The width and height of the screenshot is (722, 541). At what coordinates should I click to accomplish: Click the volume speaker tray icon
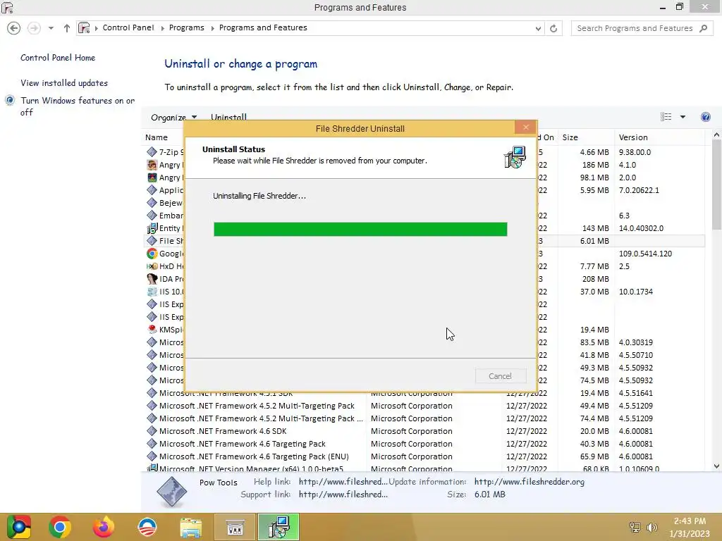click(651, 527)
